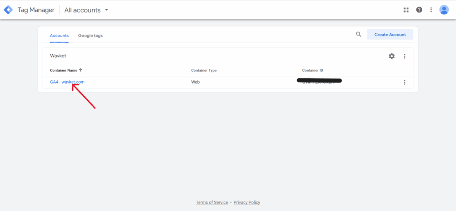Click the Web container type cell
The image size is (456, 211).
[x=195, y=82]
